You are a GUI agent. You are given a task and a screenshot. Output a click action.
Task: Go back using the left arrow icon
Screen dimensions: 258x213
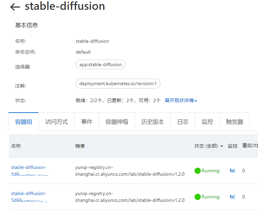pos(15,7)
